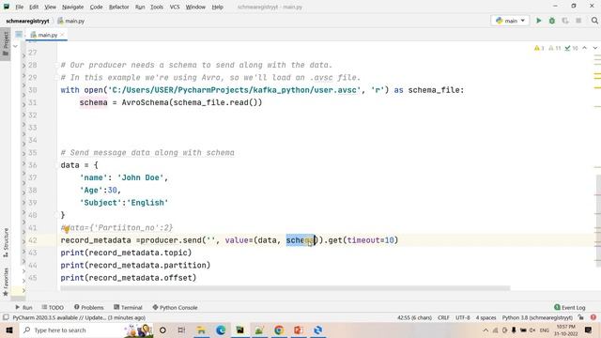Open the Window menu
Image resolution: width=601 pixels, height=338 pixels.
pos(195,7)
